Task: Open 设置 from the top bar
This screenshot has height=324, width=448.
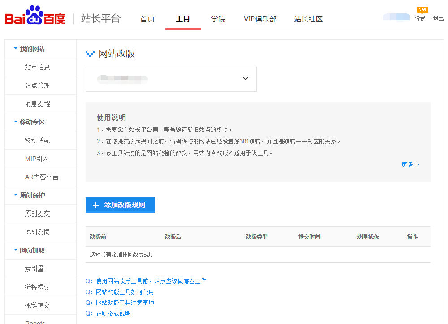Action: (420, 18)
